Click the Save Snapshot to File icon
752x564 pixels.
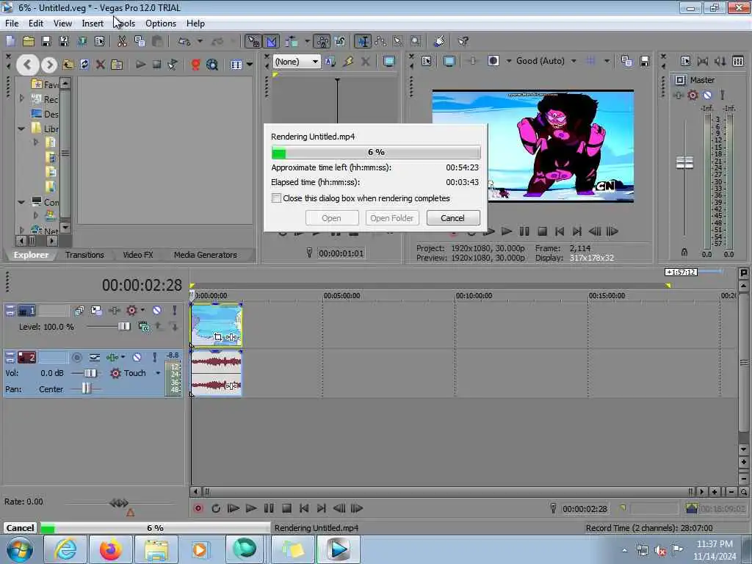coord(645,61)
